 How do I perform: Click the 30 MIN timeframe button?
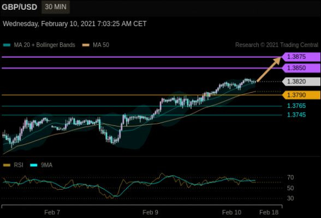pyautogui.click(x=56, y=7)
